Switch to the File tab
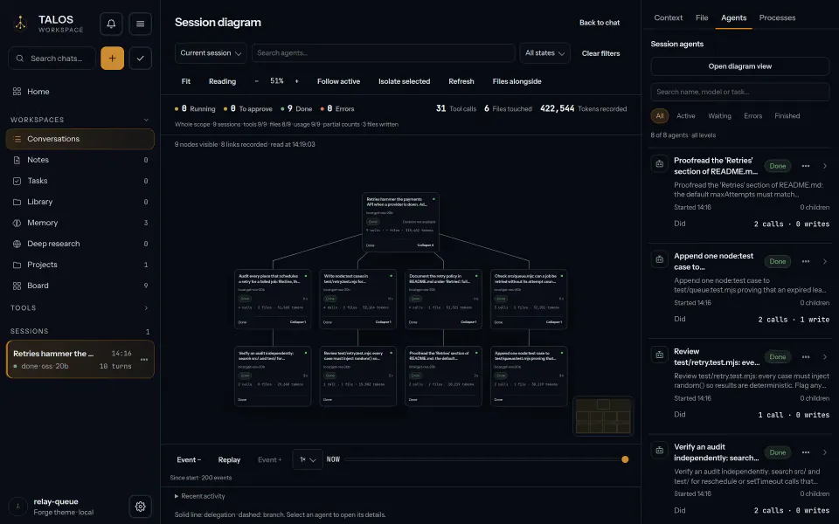Viewport: 839px width, 524px height. 702,17
